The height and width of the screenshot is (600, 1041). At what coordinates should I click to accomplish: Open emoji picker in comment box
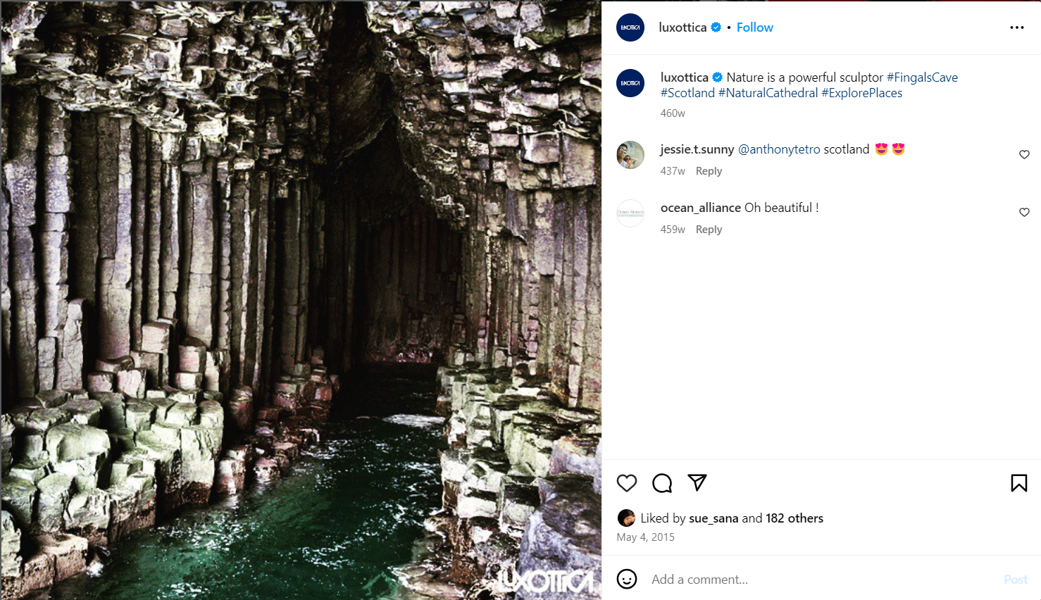(627, 579)
